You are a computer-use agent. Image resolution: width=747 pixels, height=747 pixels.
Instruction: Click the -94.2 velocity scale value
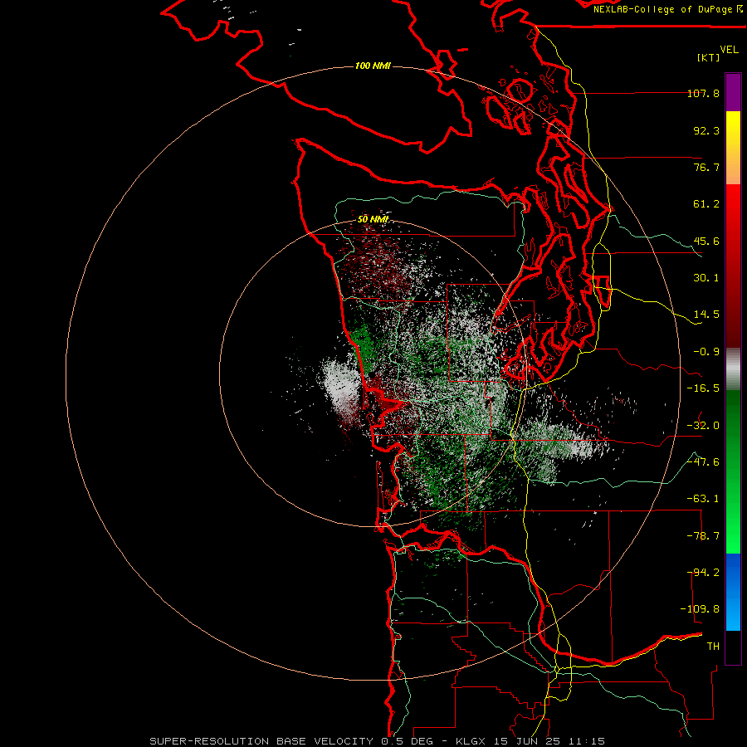click(x=703, y=573)
